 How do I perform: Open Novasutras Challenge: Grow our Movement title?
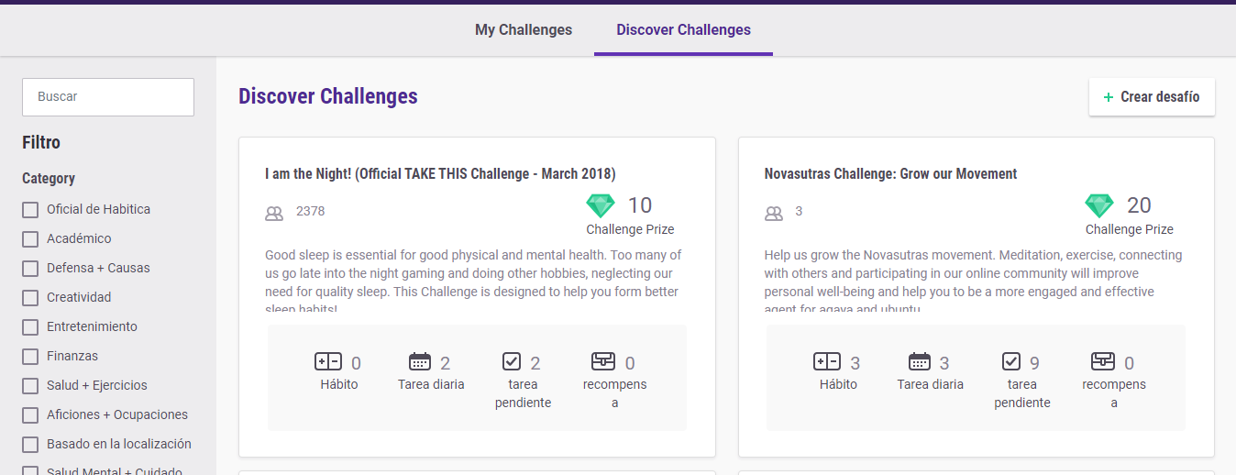[x=890, y=174]
